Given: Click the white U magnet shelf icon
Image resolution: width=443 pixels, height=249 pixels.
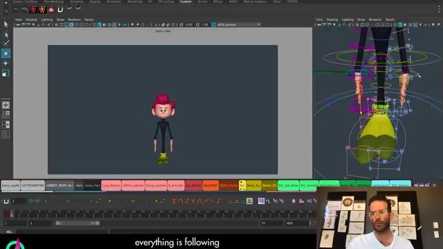Looking at the screenshot, I should [x=60, y=10].
